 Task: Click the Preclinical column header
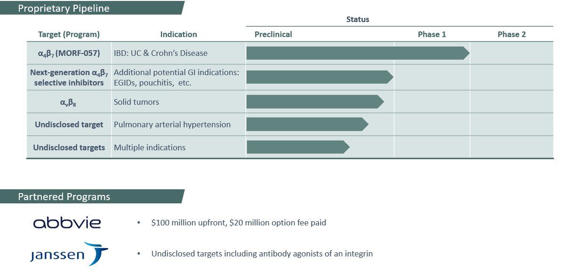coord(273,34)
